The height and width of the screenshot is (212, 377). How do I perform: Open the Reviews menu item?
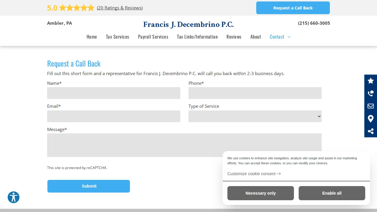tap(234, 37)
